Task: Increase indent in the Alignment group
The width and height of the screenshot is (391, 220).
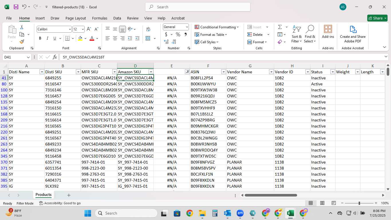Action: point(137,38)
